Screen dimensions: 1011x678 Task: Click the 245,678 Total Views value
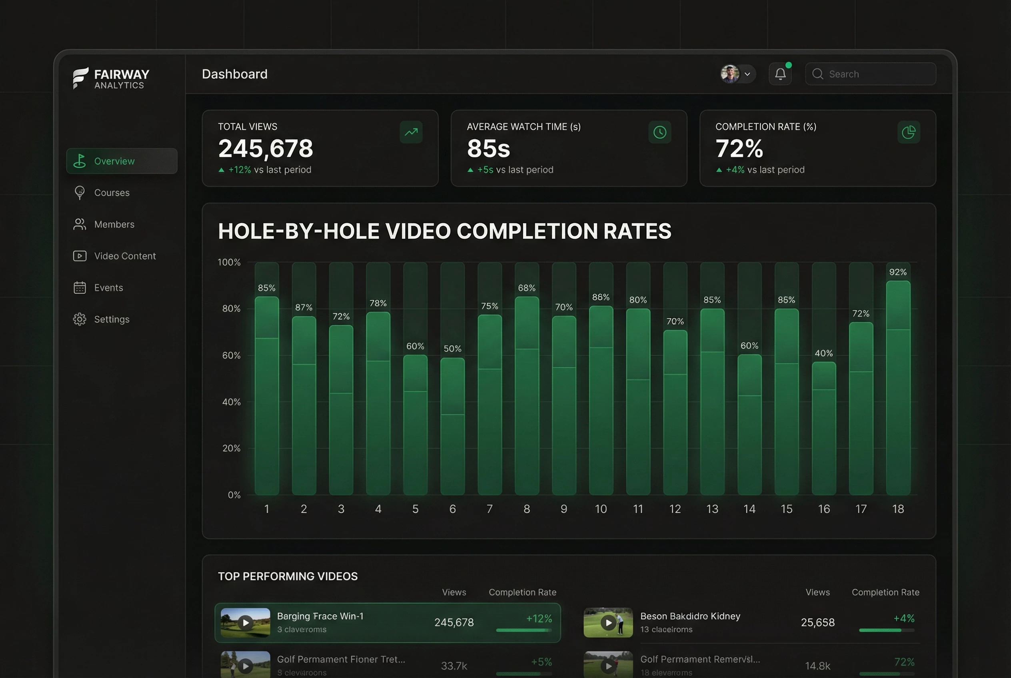[x=266, y=148]
